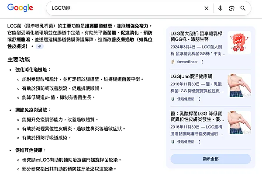
Task: Submit search with the magnifier icon
Action: point(243,8)
